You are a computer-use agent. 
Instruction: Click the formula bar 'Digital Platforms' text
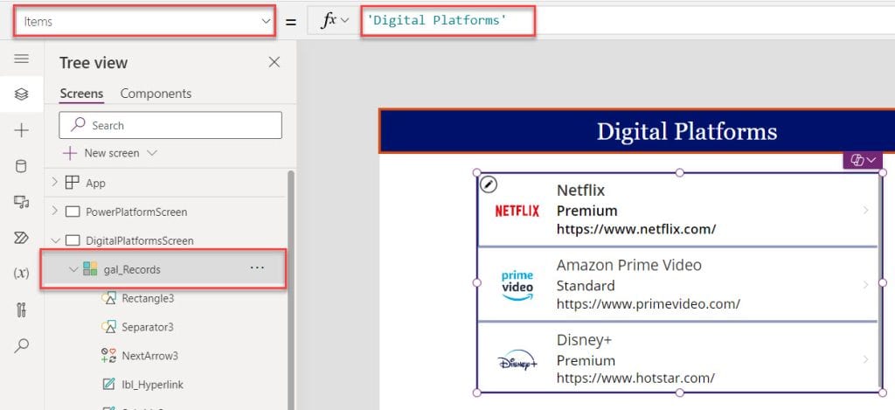(x=437, y=21)
